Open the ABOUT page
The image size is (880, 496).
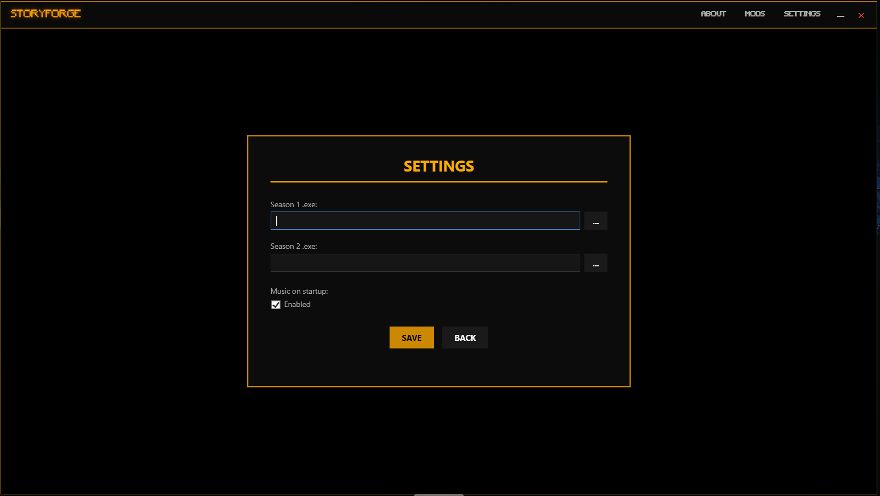[x=713, y=14]
